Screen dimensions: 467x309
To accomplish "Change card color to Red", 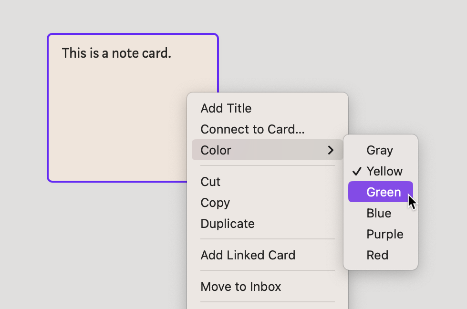I will pos(380,255).
